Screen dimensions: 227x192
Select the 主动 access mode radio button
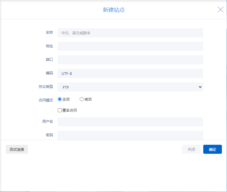click(x=60, y=99)
